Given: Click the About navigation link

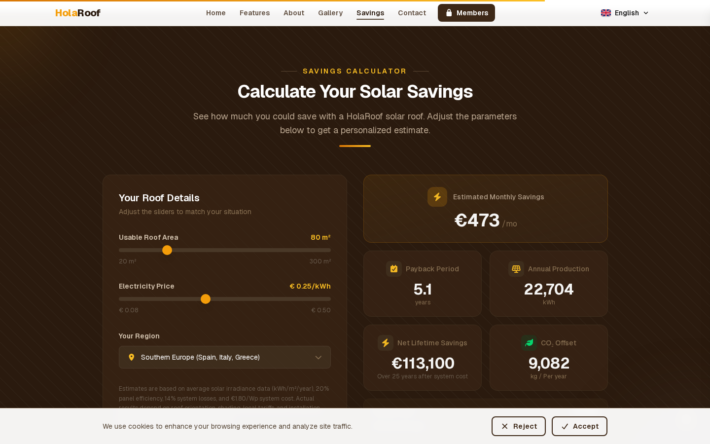Looking at the screenshot, I should [294, 13].
